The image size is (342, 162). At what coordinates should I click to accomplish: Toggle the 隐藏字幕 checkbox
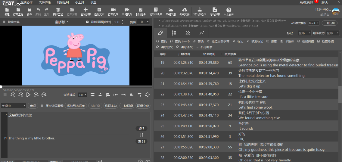4,22
